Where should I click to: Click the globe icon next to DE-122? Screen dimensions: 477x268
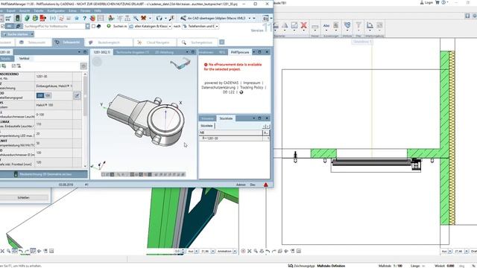point(241,92)
